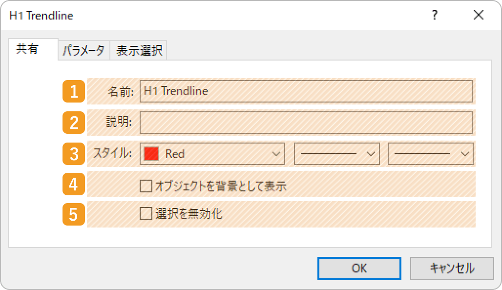Click the 名前 input field

(x=306, y=91)
